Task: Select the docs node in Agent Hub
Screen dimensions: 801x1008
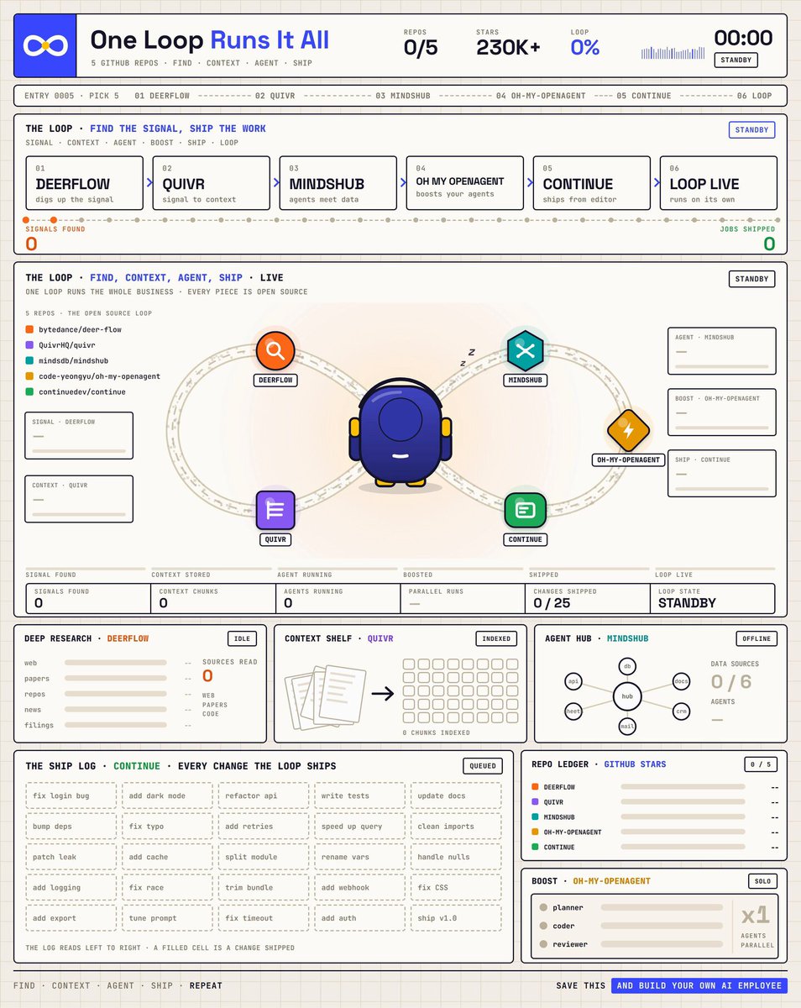Action: point(681,681)
